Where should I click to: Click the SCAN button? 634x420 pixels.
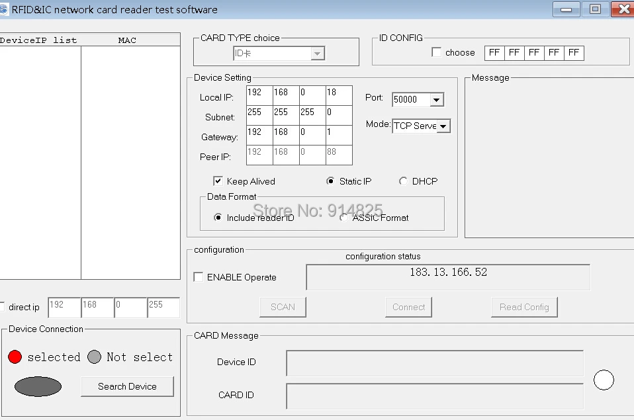click(283, 307)
